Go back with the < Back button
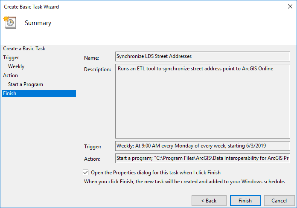Screen dimensions: 297x208 point(209,200)
